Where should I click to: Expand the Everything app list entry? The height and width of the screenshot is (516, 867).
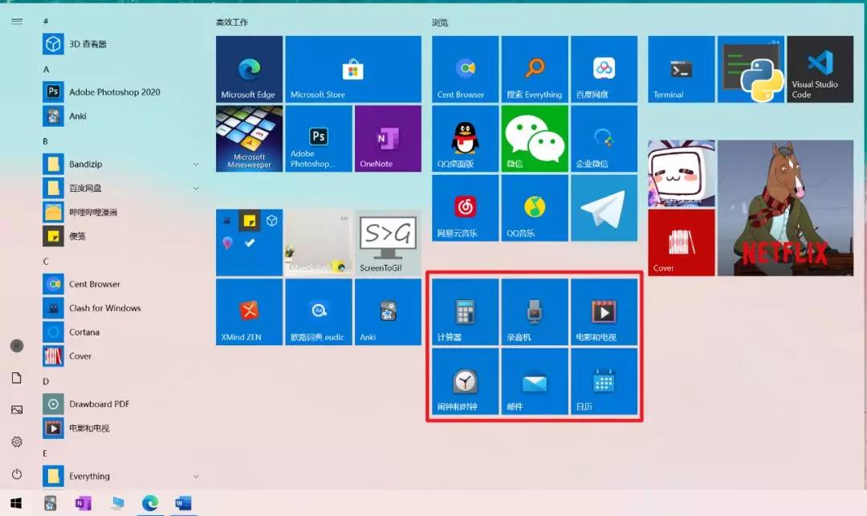point(197,475)
